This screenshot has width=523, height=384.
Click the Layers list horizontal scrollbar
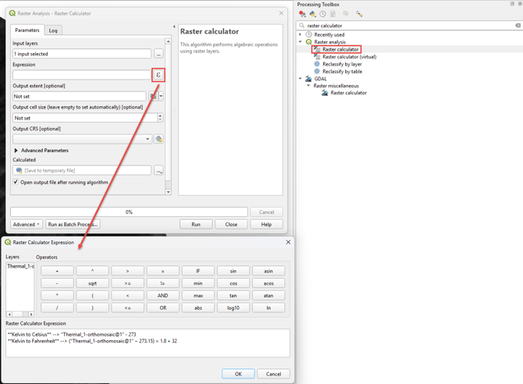tap(20, 315)
